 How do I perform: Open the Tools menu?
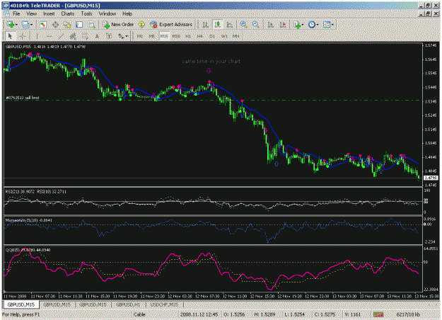(x=86, y=13)
